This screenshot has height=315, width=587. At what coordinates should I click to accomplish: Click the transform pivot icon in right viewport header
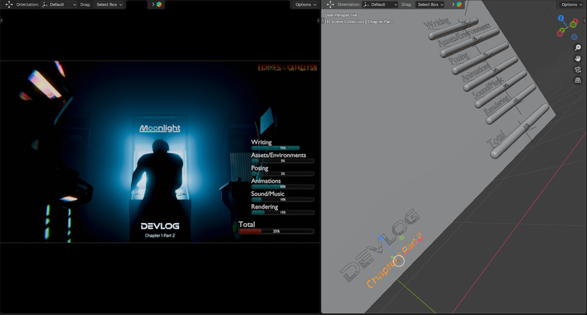pos(330,4)
